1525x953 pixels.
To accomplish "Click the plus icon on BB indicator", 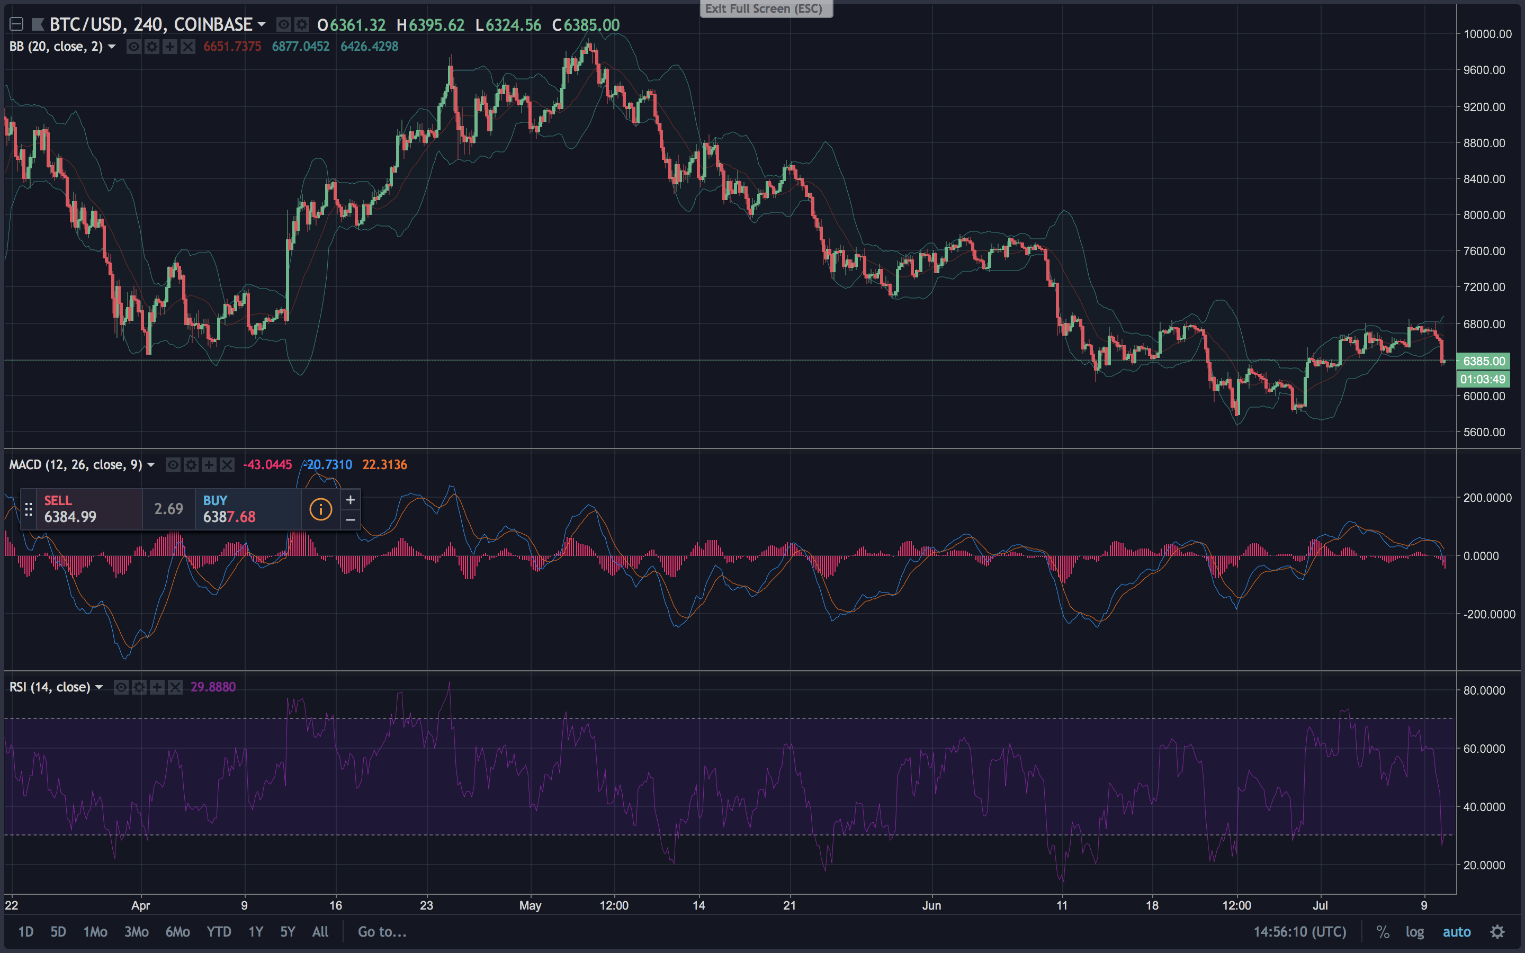I will 169,47.
